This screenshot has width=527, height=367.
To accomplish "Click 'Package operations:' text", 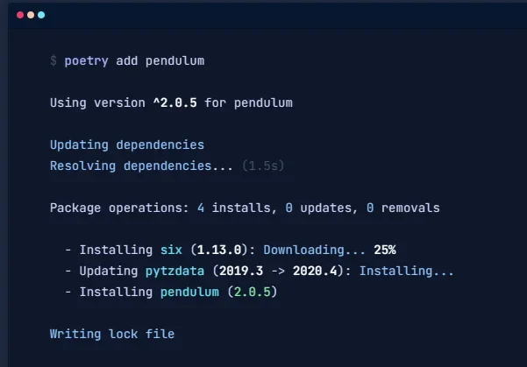I will (x=119, y=208).
